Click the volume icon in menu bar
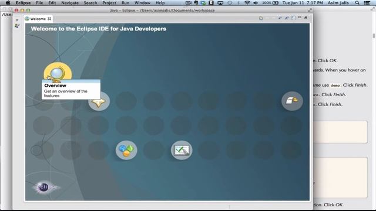Image resolution: width=376 pixels, height=211 pixels. [256, 3]
